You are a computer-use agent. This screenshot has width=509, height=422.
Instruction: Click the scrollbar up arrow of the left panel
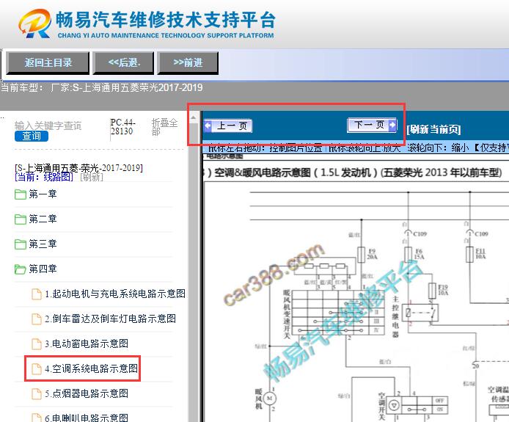tap(194, 117)
